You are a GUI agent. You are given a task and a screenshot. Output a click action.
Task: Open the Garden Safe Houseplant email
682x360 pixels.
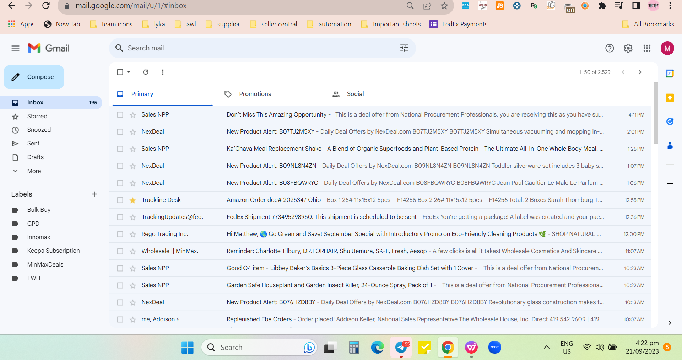380,285
